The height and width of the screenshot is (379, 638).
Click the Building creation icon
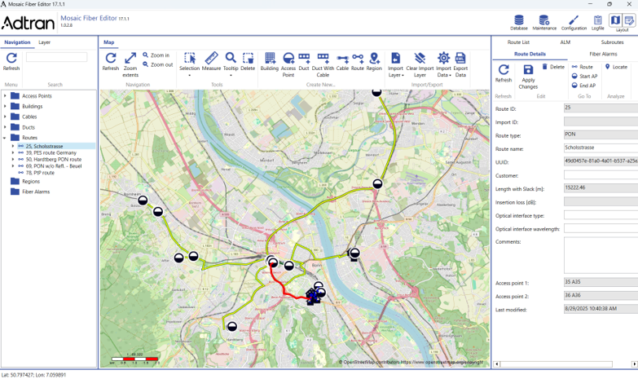tap(270, 62)
